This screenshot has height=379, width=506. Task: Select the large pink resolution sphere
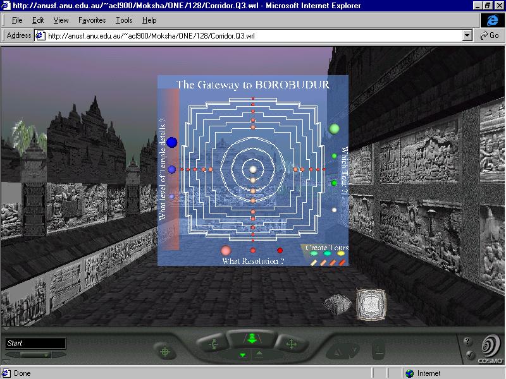tap(226, 251)
